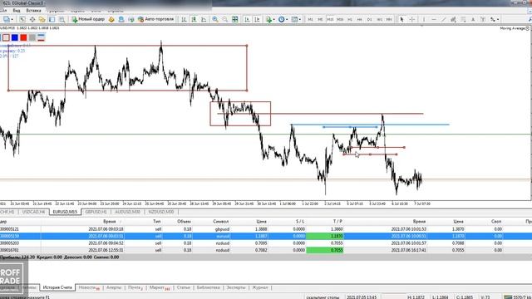
Task: Open the periods clock dropdown
Action: point(283,19)
